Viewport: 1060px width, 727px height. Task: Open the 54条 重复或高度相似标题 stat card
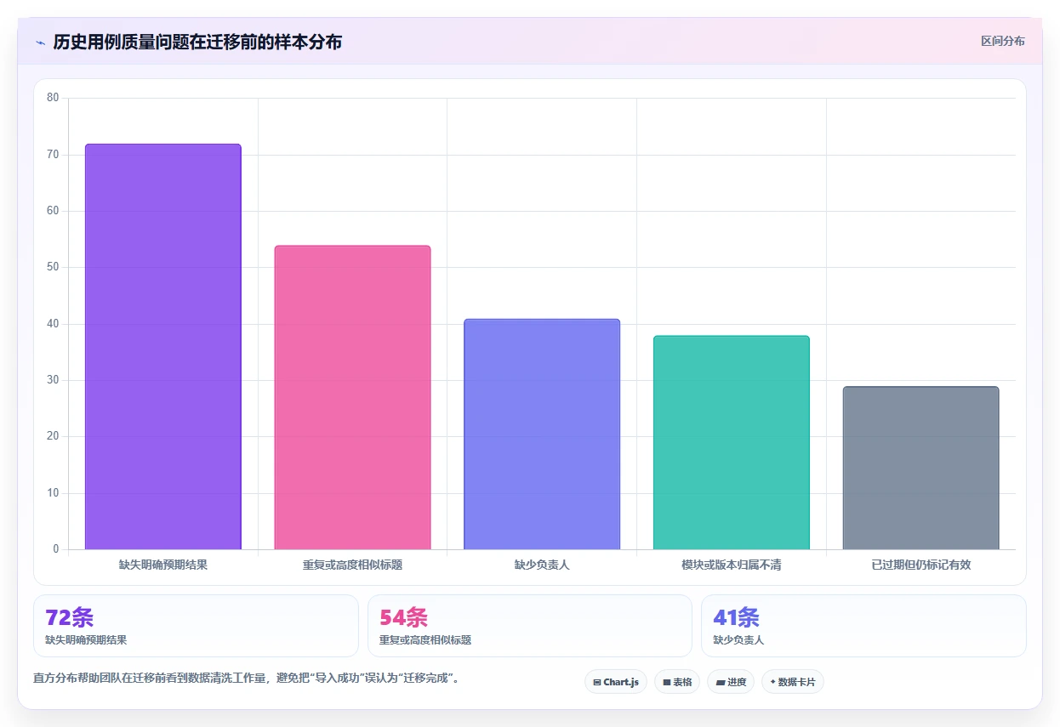(x=530, y=626)
